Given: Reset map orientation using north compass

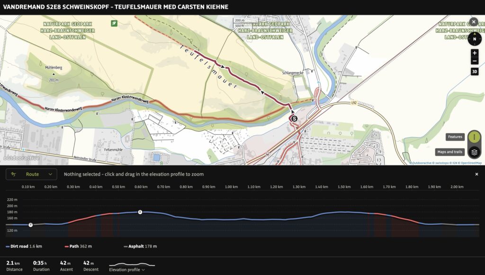Looking at the screenshot, I should pyautogui.click(x=475, y=39).
